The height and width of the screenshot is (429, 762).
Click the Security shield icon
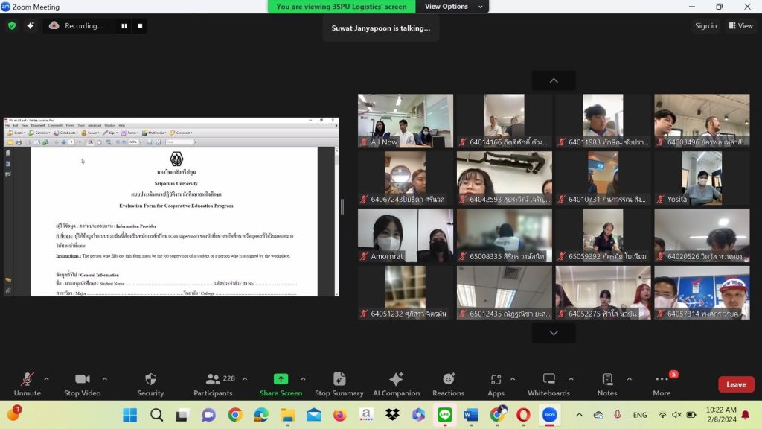click(150, 379)
